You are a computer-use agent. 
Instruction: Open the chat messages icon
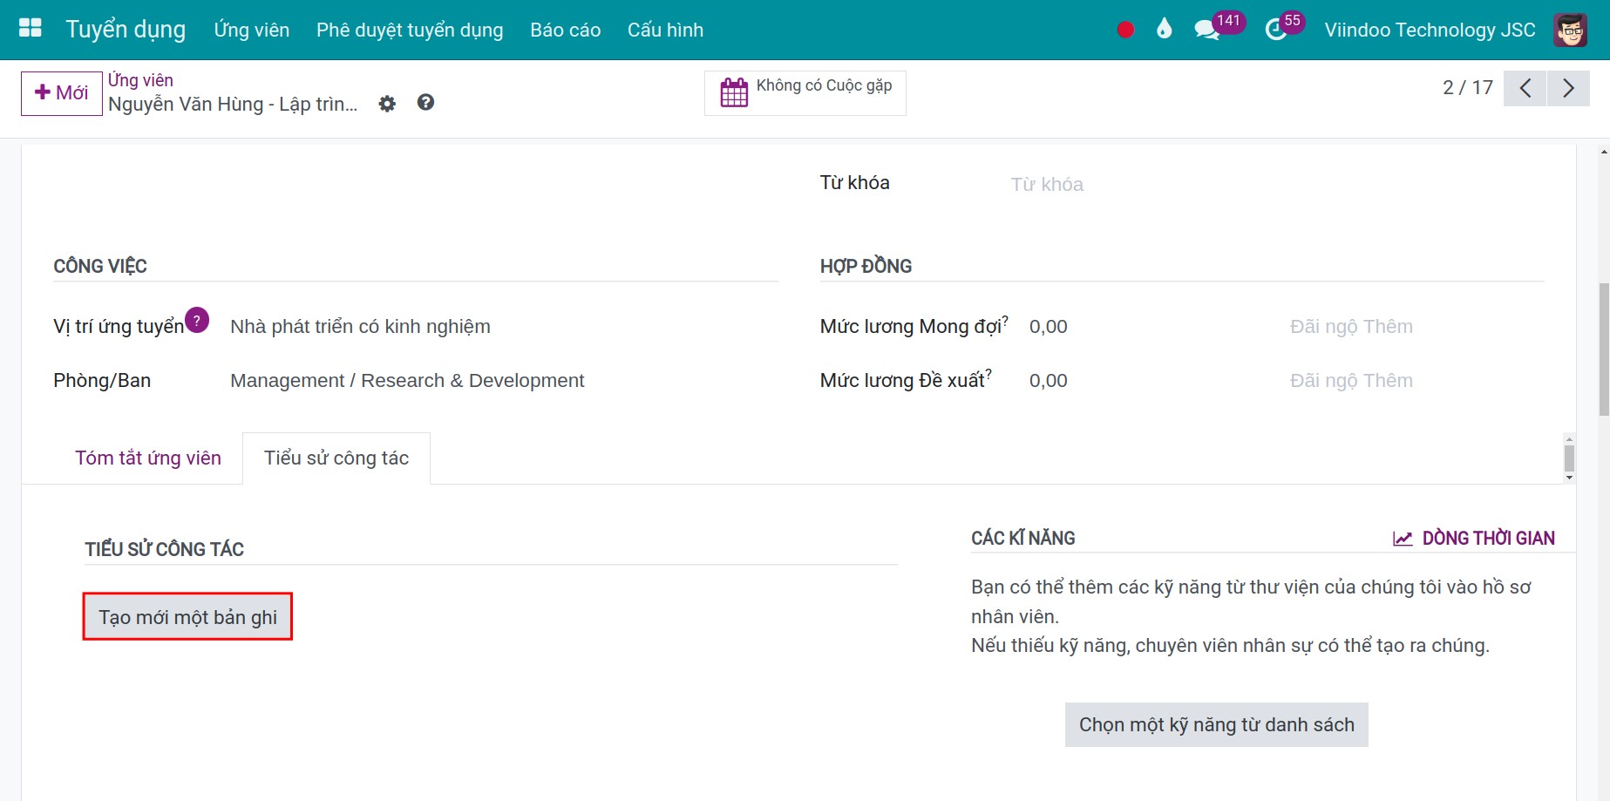(1207, 30)
